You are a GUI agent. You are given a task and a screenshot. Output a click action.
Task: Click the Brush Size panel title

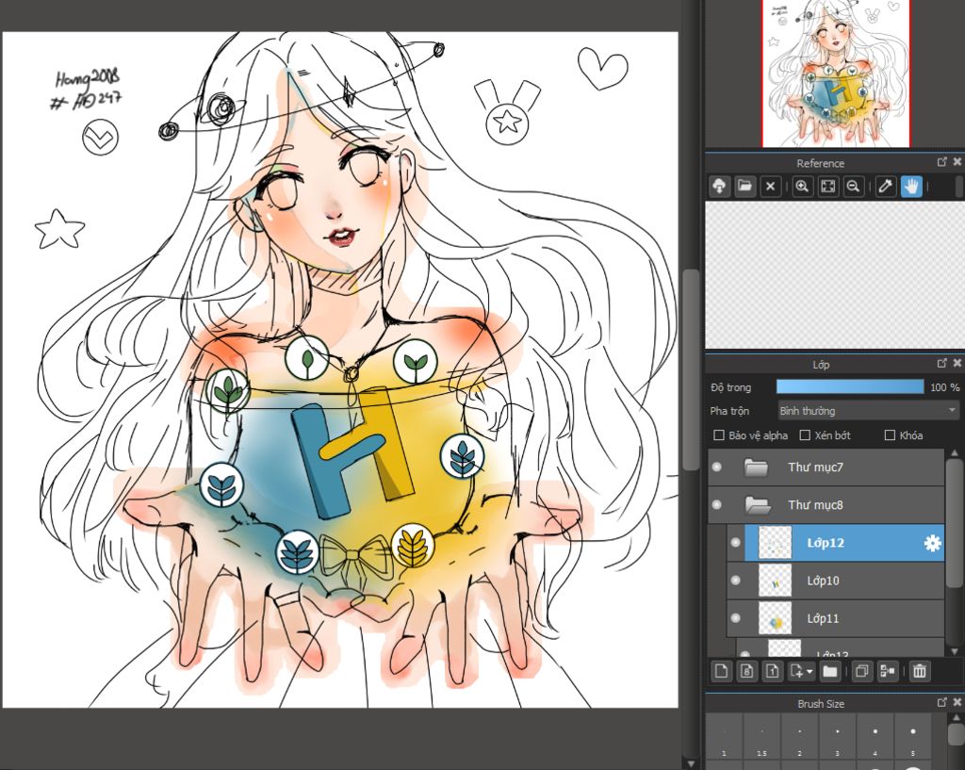tap(821, 703)
